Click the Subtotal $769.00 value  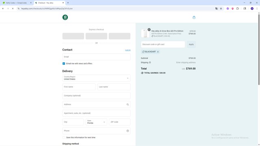click(192, 58)
